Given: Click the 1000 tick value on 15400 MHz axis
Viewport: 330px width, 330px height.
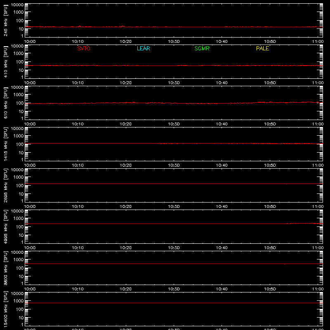Looking at the screenshot, I should click(19, 301).
